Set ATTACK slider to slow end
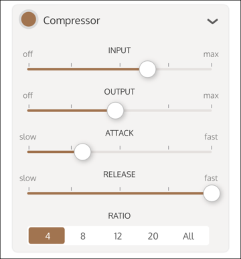Viewport: 241px width, 259px height. tap(29, 152)
